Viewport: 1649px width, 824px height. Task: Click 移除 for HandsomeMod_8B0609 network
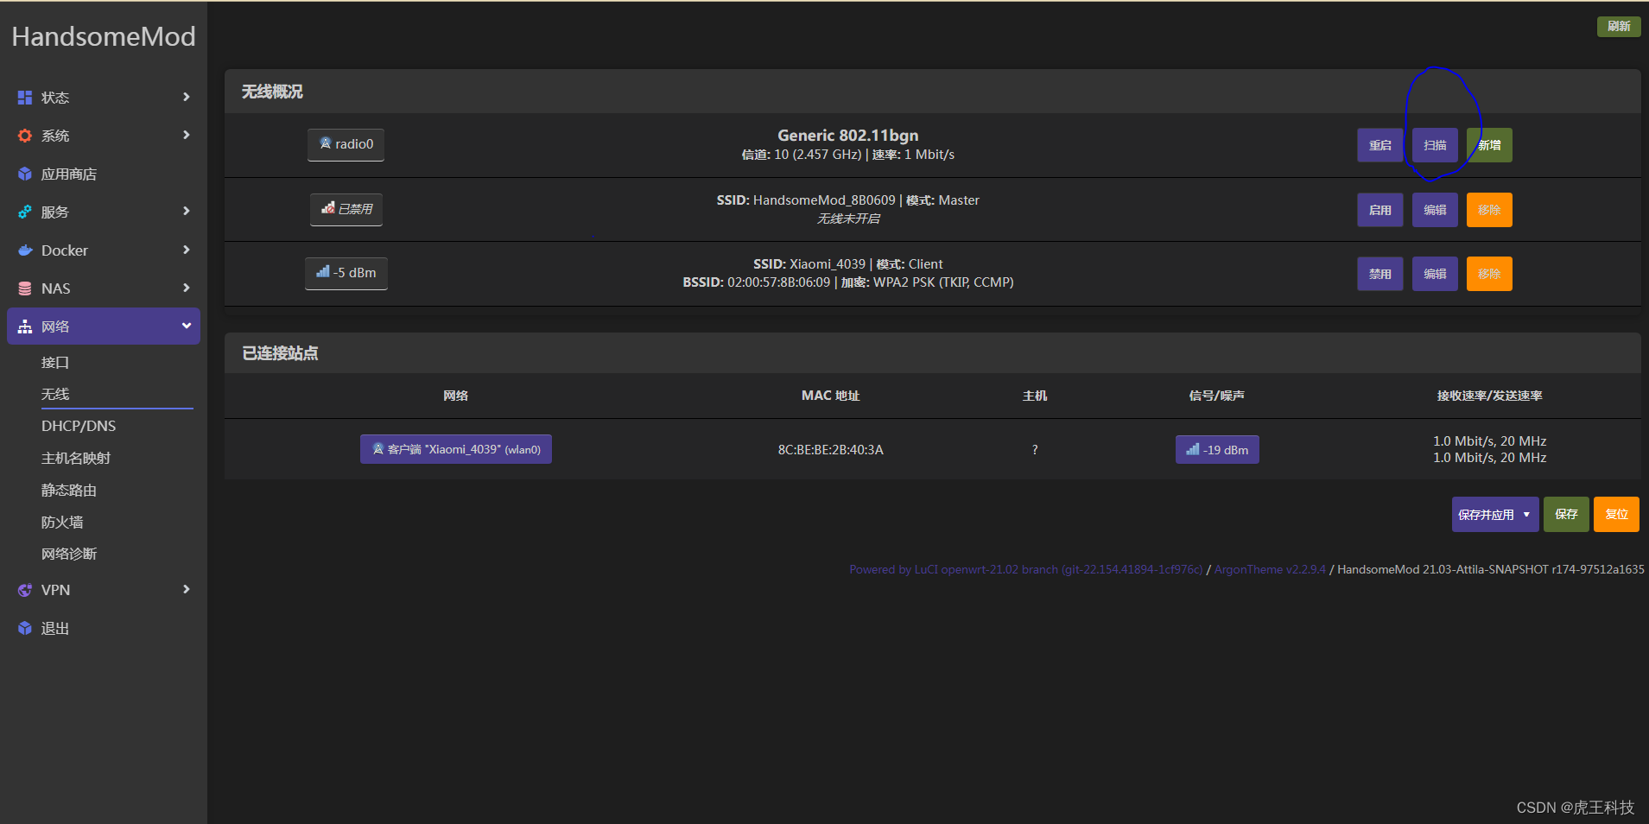pyautogui.click(x=1489, y=210)
